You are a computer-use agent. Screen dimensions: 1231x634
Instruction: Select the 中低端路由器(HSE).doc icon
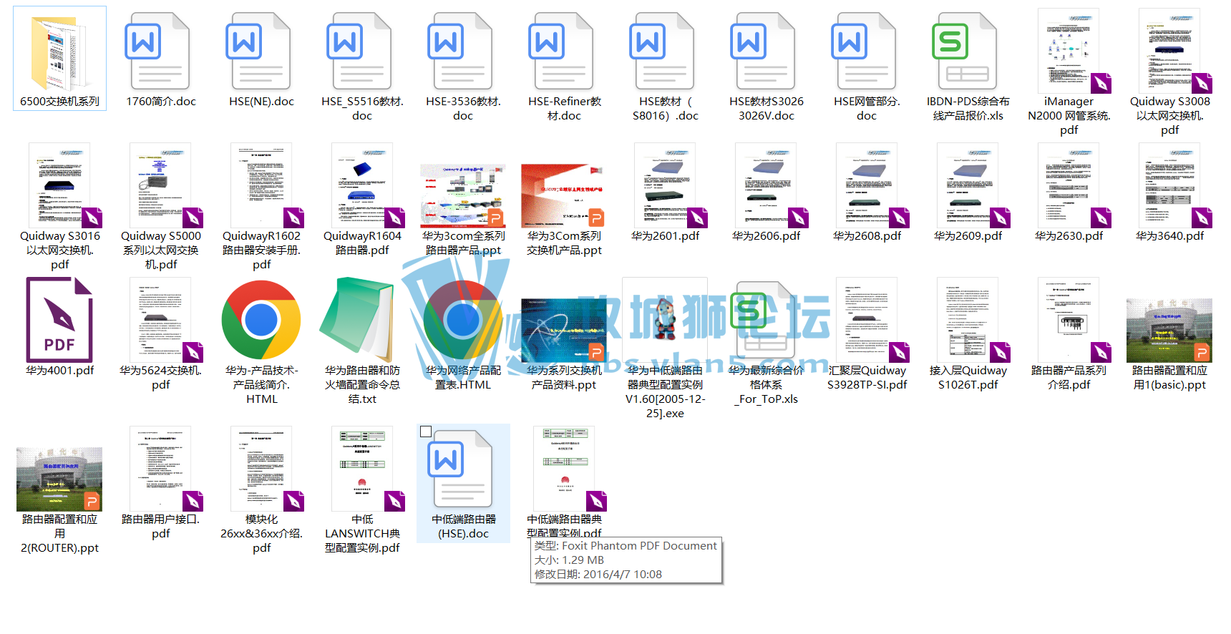(459, 469)
